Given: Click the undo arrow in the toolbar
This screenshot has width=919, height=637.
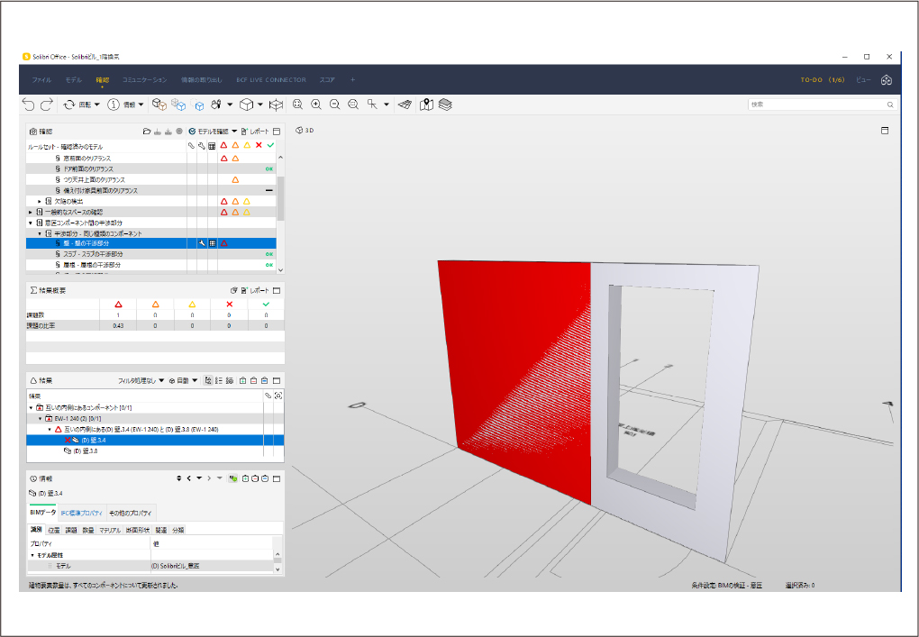Looking at the screenshot, I should coord(29,105).
